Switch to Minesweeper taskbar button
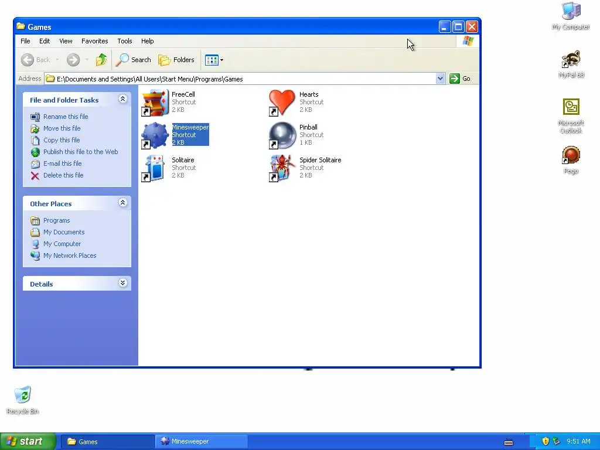600x450 pixels. 201,442
